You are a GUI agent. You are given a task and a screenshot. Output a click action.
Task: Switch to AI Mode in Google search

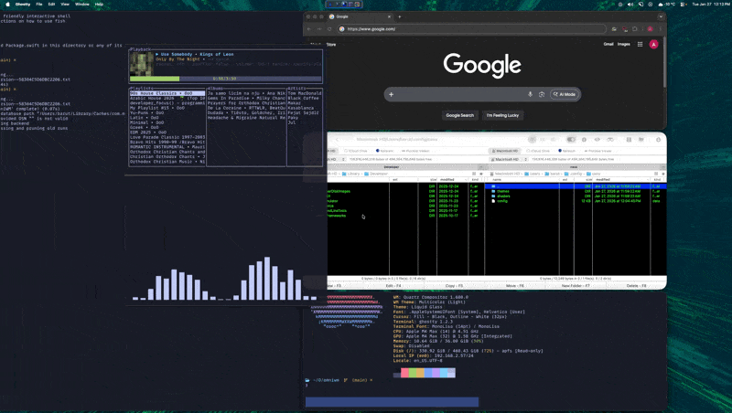(x=565, y=95)
